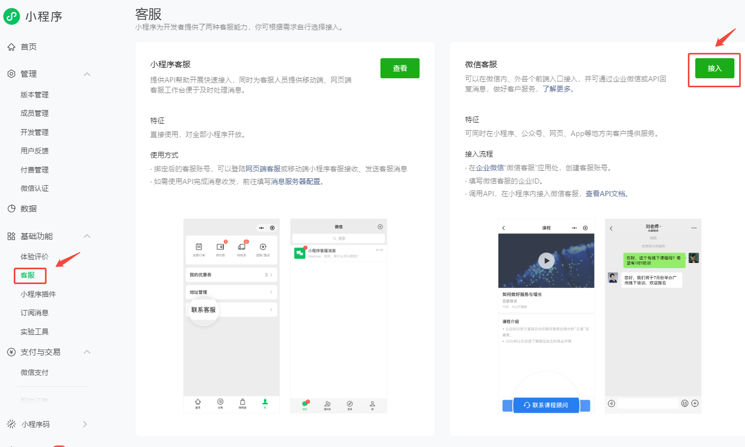Click the 小程序码 icon in sidebar
Screen dimensions: 745x447
click(x=11, y=424)
